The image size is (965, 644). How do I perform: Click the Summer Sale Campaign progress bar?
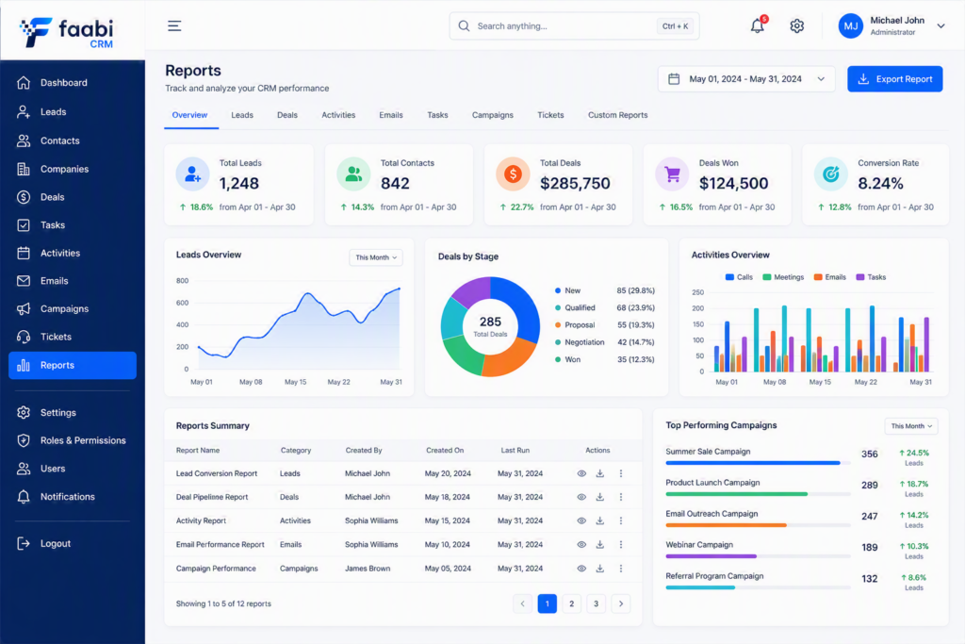[758, 463]
